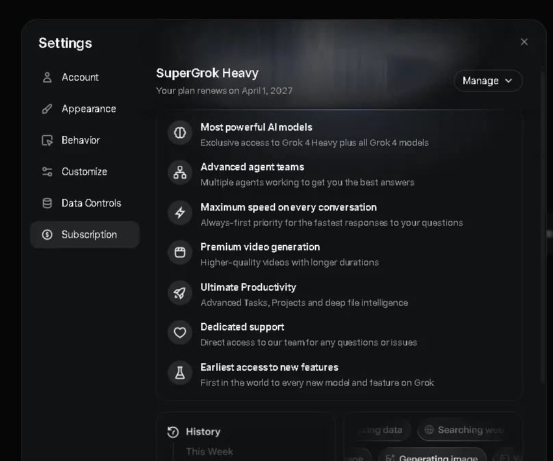Expand the Manage dropdown
553x461 pixels.
pos(488,81)
